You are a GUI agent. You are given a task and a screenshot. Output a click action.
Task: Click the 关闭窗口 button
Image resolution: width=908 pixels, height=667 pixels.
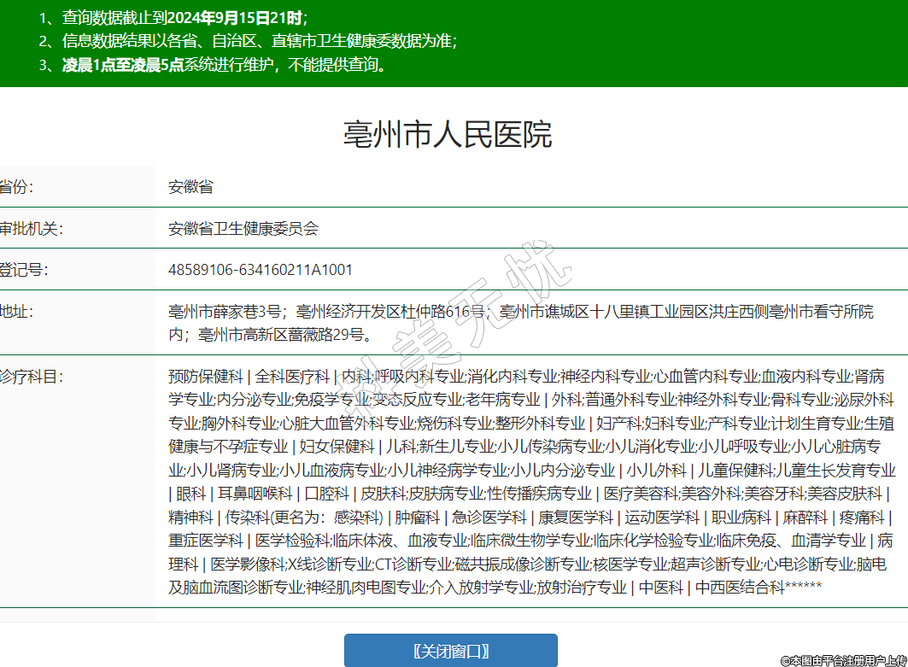(450, 650)
